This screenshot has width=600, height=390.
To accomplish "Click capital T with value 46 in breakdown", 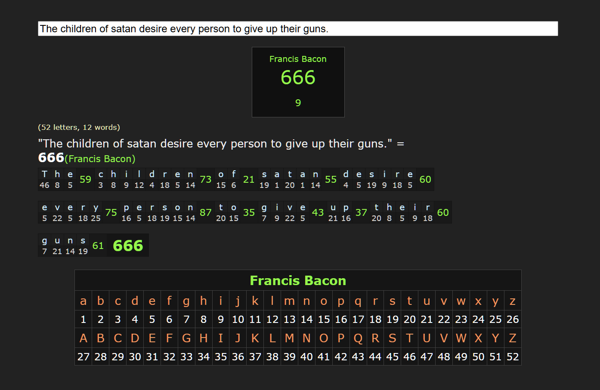I will 44,179.
